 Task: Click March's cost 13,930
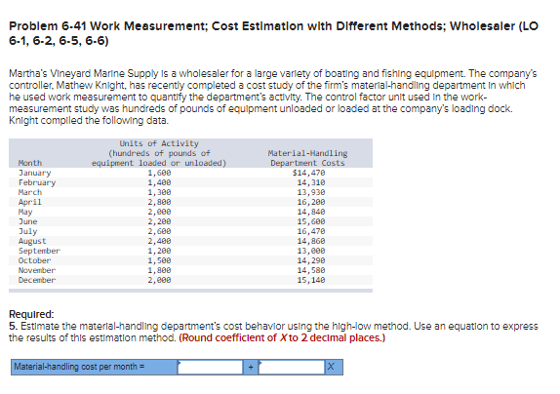click(x=311, y=192)
